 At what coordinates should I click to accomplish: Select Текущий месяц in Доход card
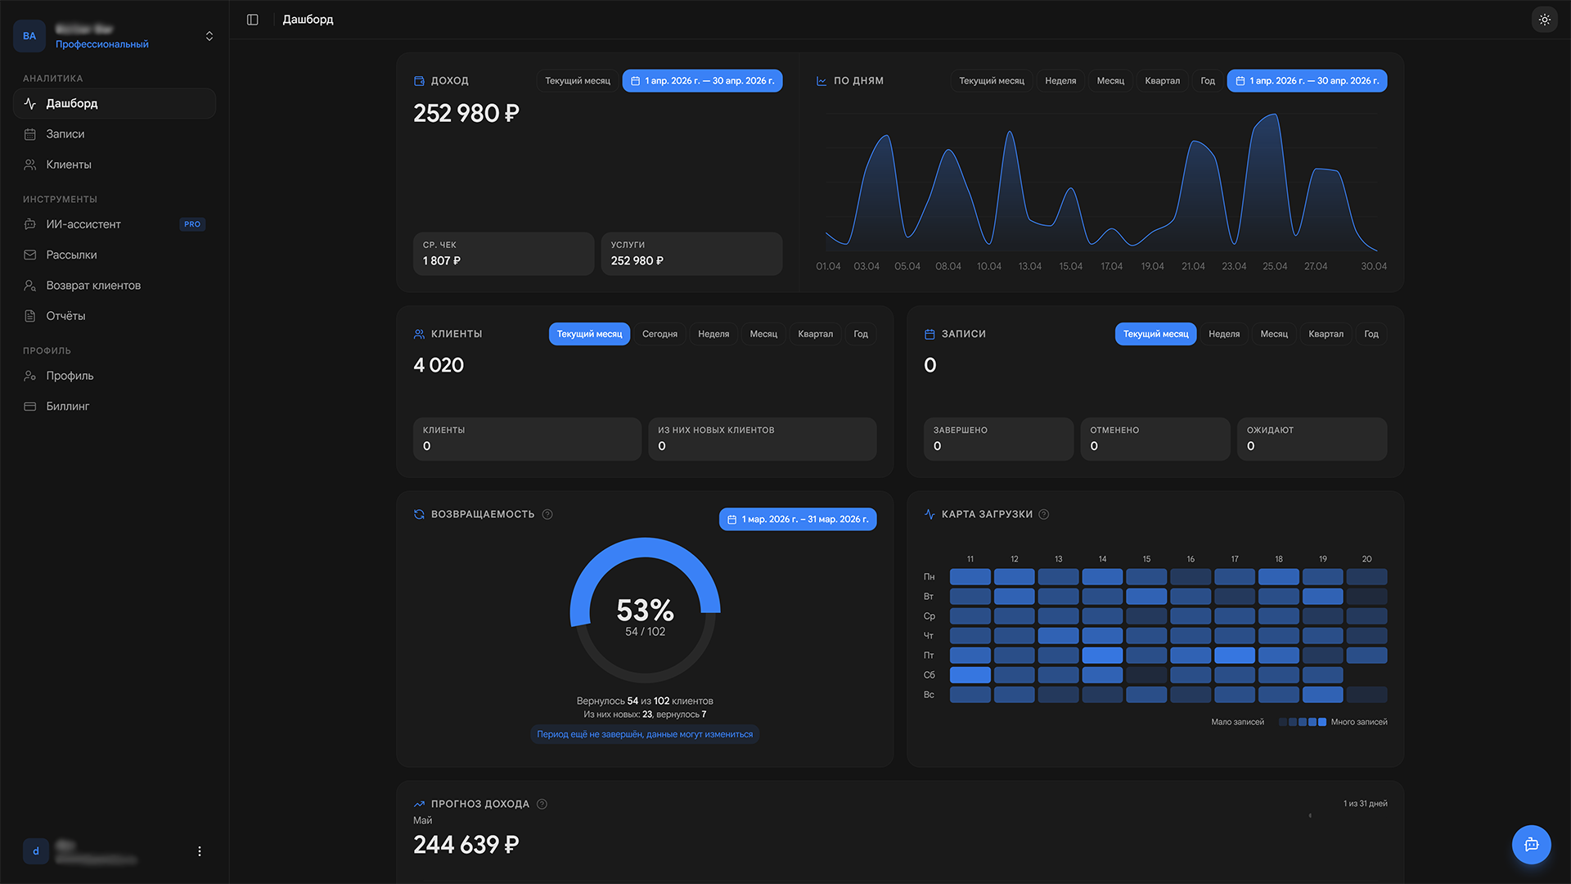(x=578, y=81)
